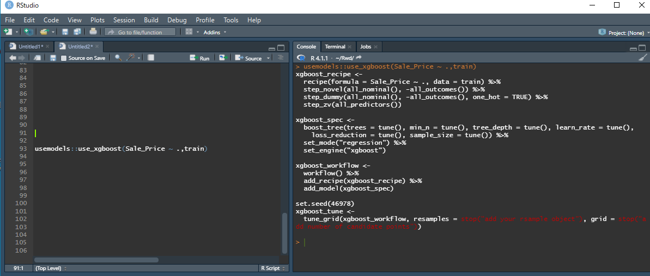The width and height of the screenshot is (650, 276).
Task: Run the current line or selection
Action: tap(199, 58)
